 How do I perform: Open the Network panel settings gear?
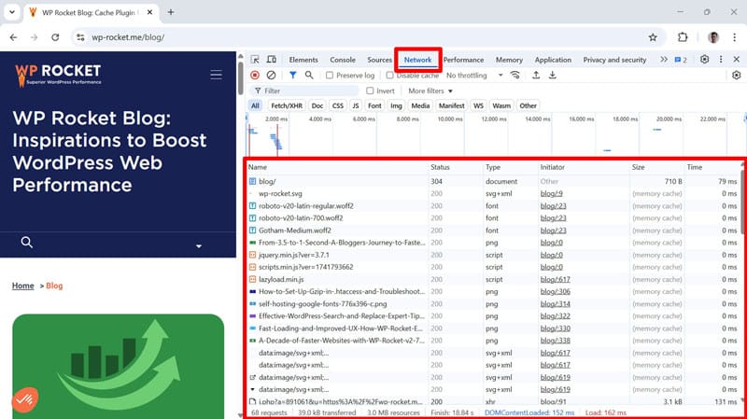(x=736, y=76)
